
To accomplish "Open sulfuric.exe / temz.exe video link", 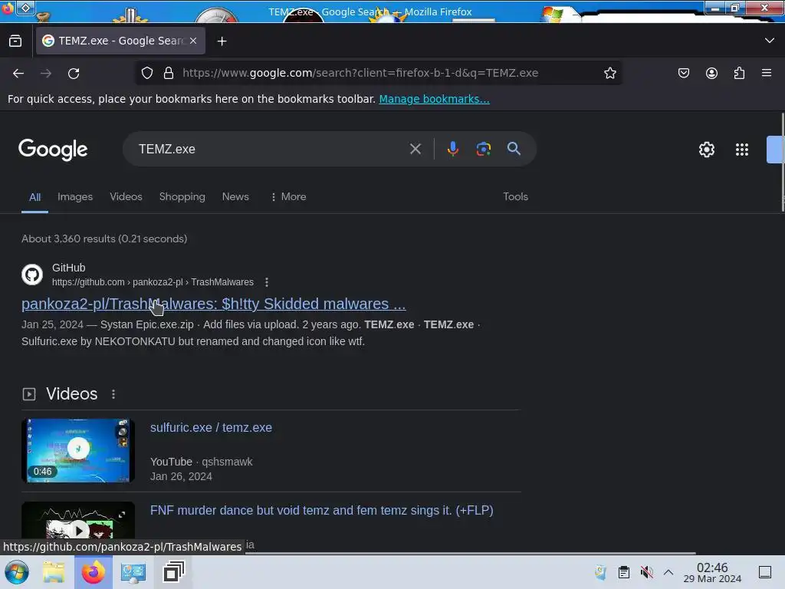I will click(211, 428).
